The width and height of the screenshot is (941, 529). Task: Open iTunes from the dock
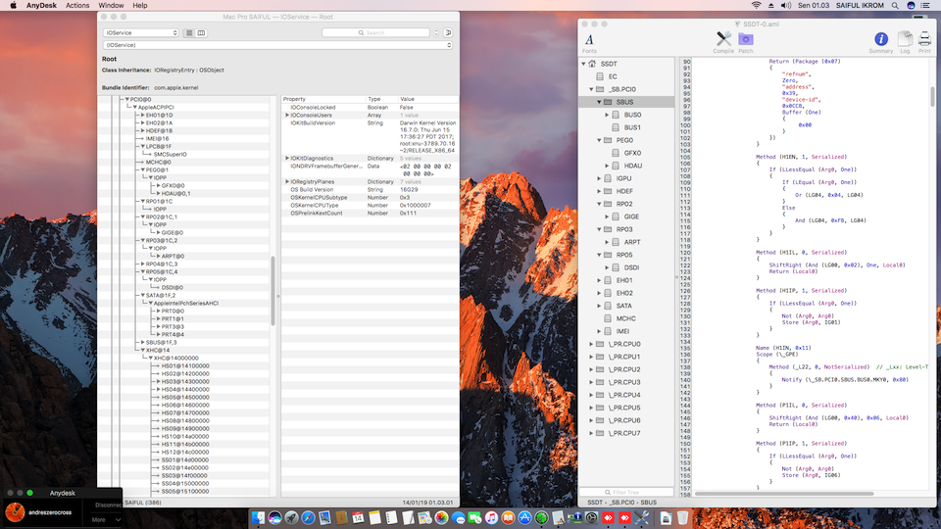[491, 518]
